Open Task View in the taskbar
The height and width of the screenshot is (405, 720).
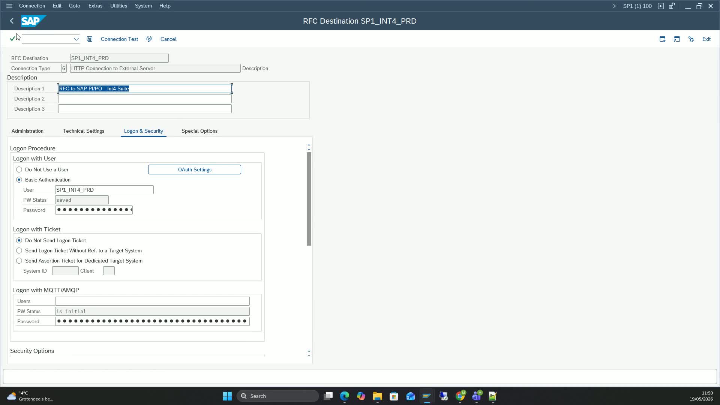pos(328,396)
